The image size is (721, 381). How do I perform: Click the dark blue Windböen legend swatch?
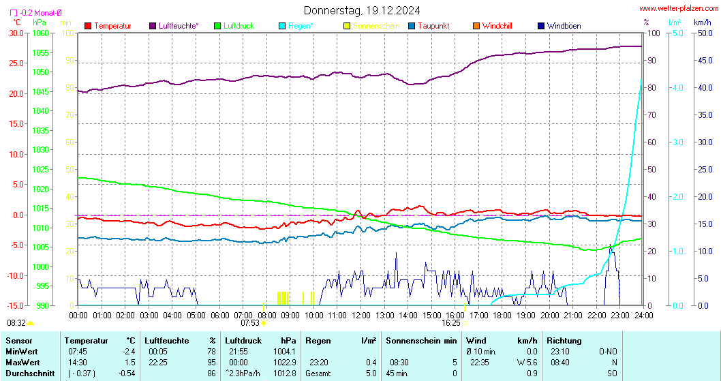(541, 26)
